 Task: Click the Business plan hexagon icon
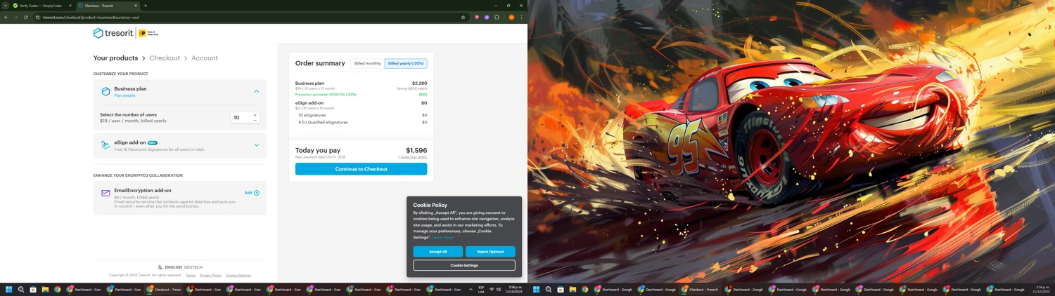[105, 92]
